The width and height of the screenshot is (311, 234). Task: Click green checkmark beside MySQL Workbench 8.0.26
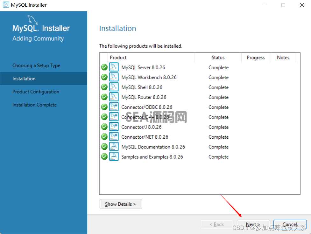pos(104,77)
